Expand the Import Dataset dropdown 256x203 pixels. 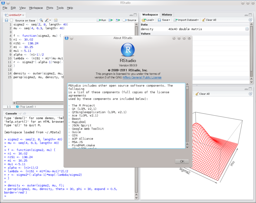tap(186, 20)
